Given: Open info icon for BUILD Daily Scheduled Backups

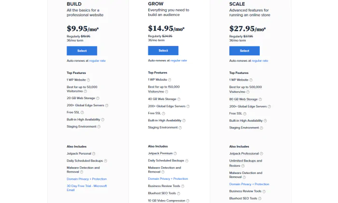Looking at the screenshot, I should point(105,161).
